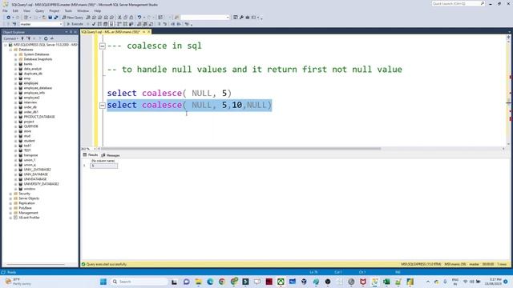Click the activity monitor icon in Object Explorer toolbar
The image size is (513, 288).
tap(51, 38)
